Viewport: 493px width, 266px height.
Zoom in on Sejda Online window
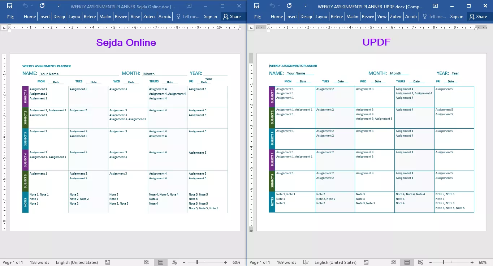[226, 262]
